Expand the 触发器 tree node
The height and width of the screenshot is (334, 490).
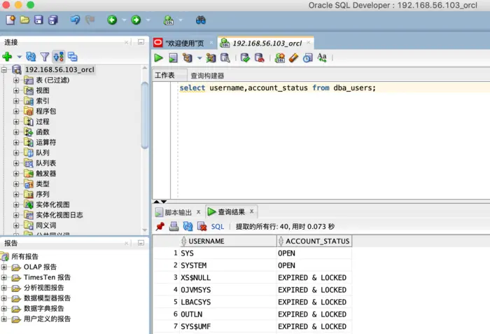(16, 174)
